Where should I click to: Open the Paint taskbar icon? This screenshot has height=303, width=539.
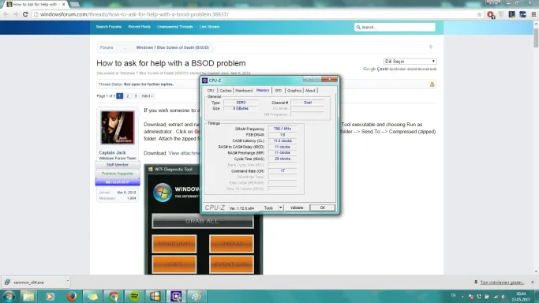[x=197, y=296]
